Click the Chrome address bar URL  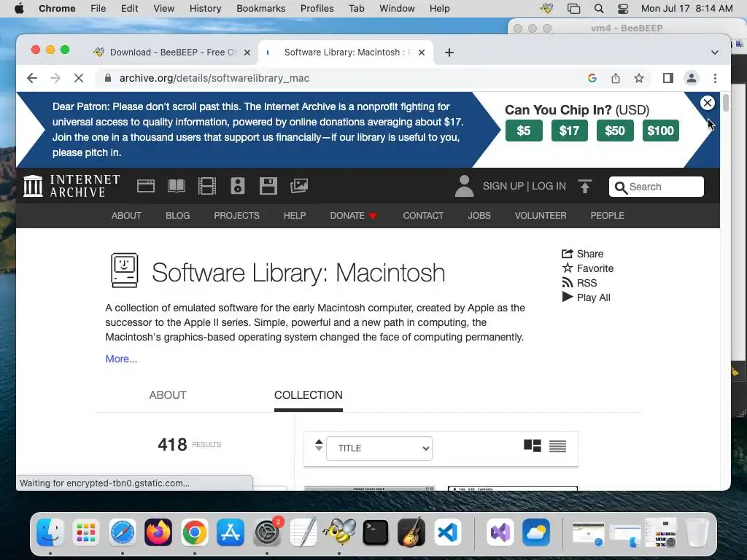[214, 78]
